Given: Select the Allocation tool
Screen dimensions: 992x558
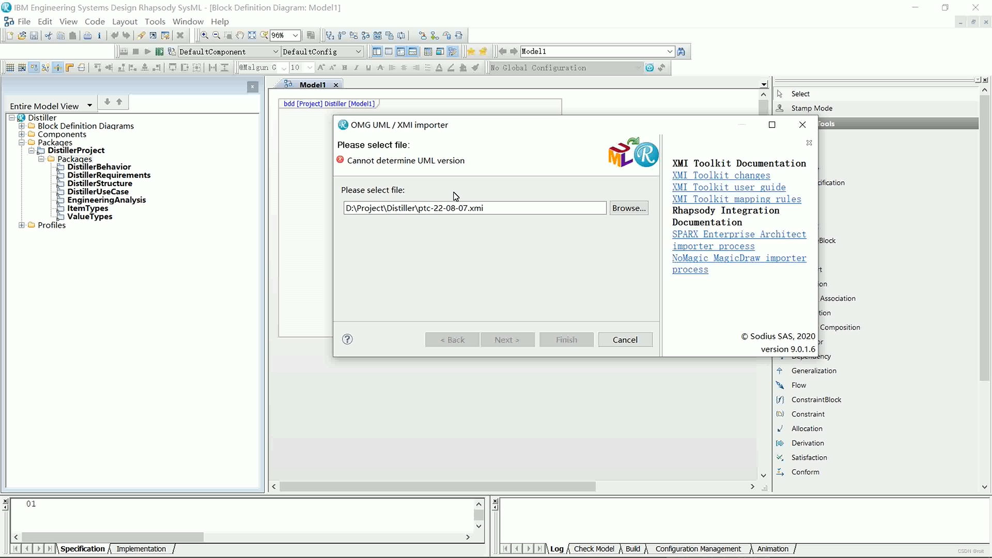Looking at the screenshot, I should [807, 428].
